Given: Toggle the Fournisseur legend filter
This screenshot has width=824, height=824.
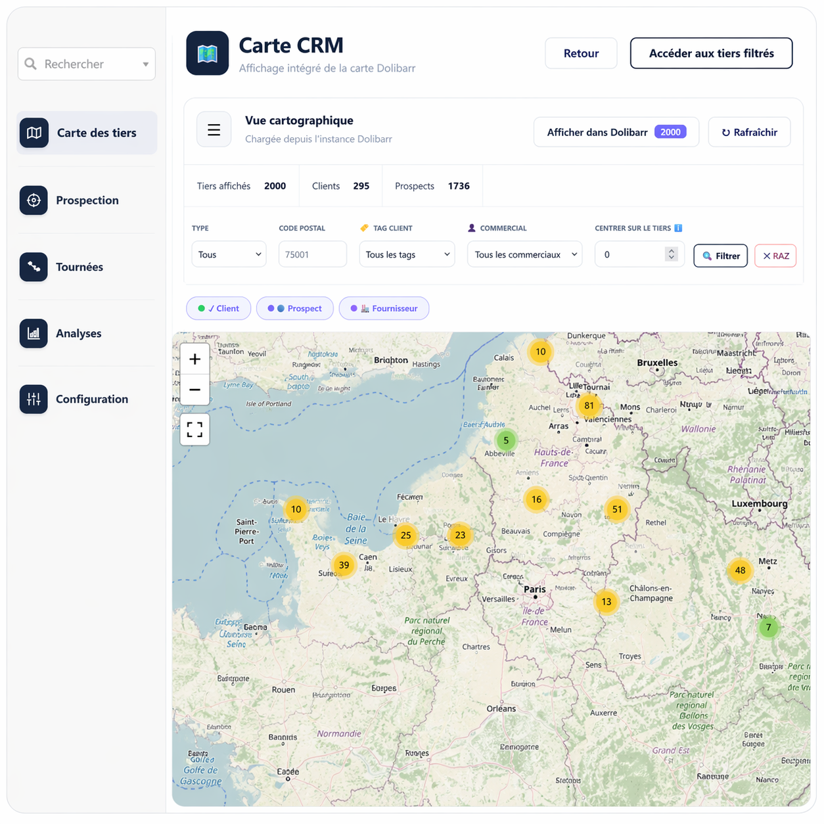Looking at the screenshot, I should point(384,308).
